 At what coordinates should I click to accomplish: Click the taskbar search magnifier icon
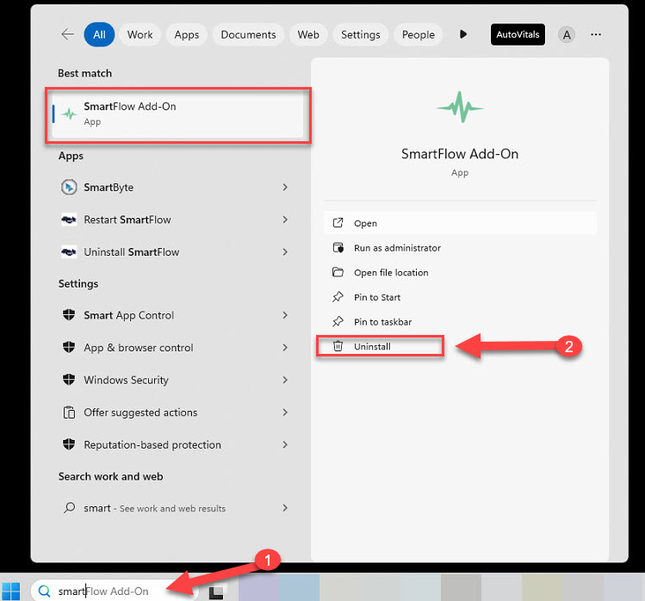(44, 592)
